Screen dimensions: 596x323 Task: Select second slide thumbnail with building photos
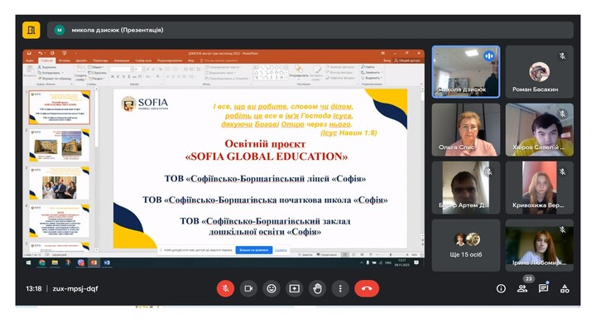click(x=60, y=145)
